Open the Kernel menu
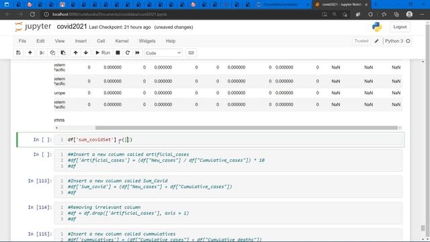Image resolution: width=430 pixels, height=242 pixels. click(x=122, y=41)
